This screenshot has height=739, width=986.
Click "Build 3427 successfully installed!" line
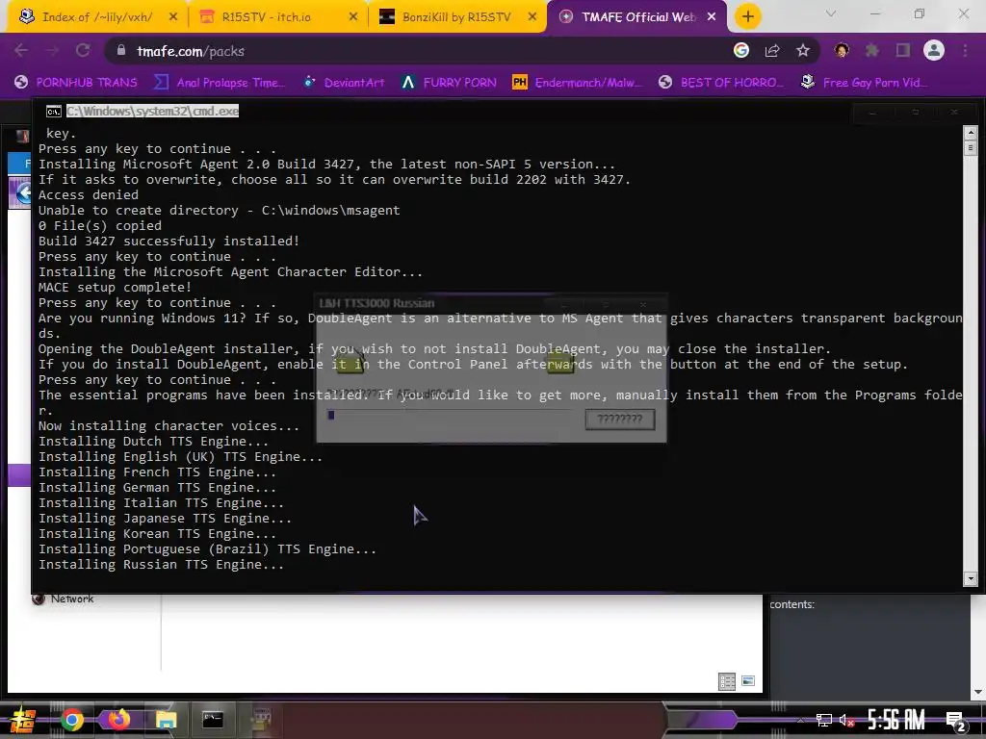point(169,241)
